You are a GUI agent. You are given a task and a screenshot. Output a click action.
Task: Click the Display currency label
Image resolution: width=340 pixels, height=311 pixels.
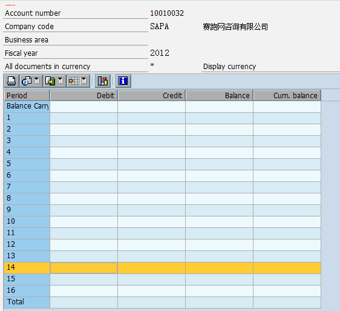[x=229, y=67]
